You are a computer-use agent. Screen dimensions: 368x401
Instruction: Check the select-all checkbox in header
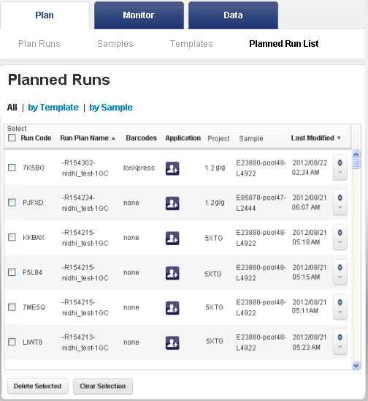[12, 138]
